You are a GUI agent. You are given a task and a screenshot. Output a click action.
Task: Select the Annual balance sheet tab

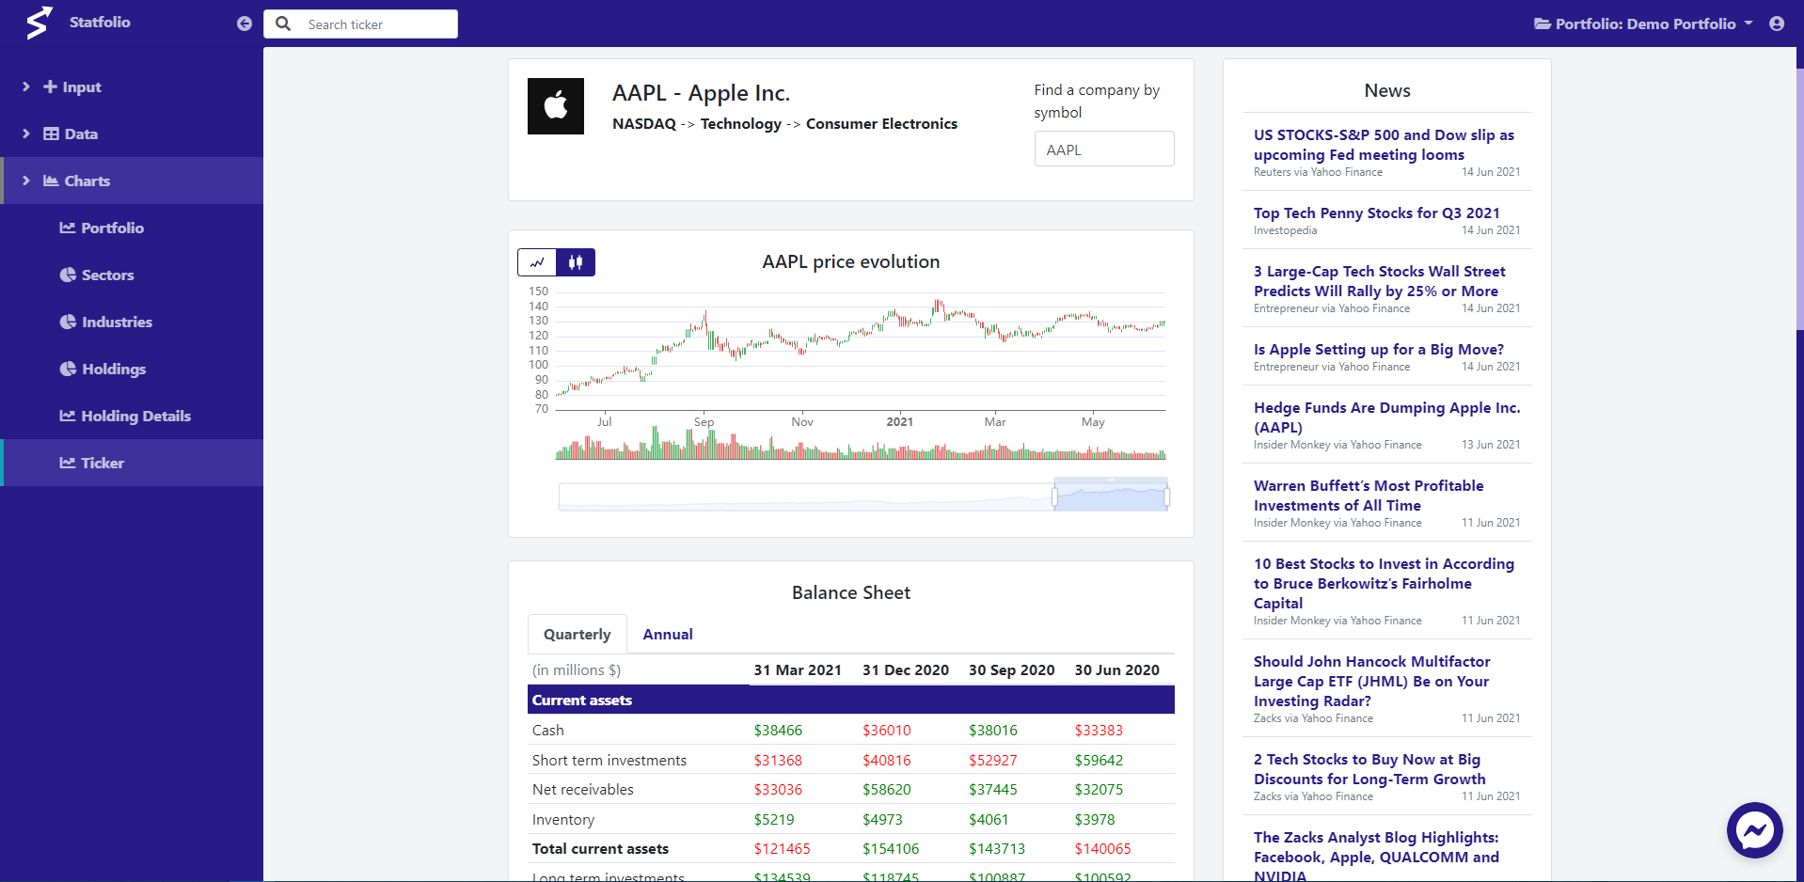(x=668, y=635)
